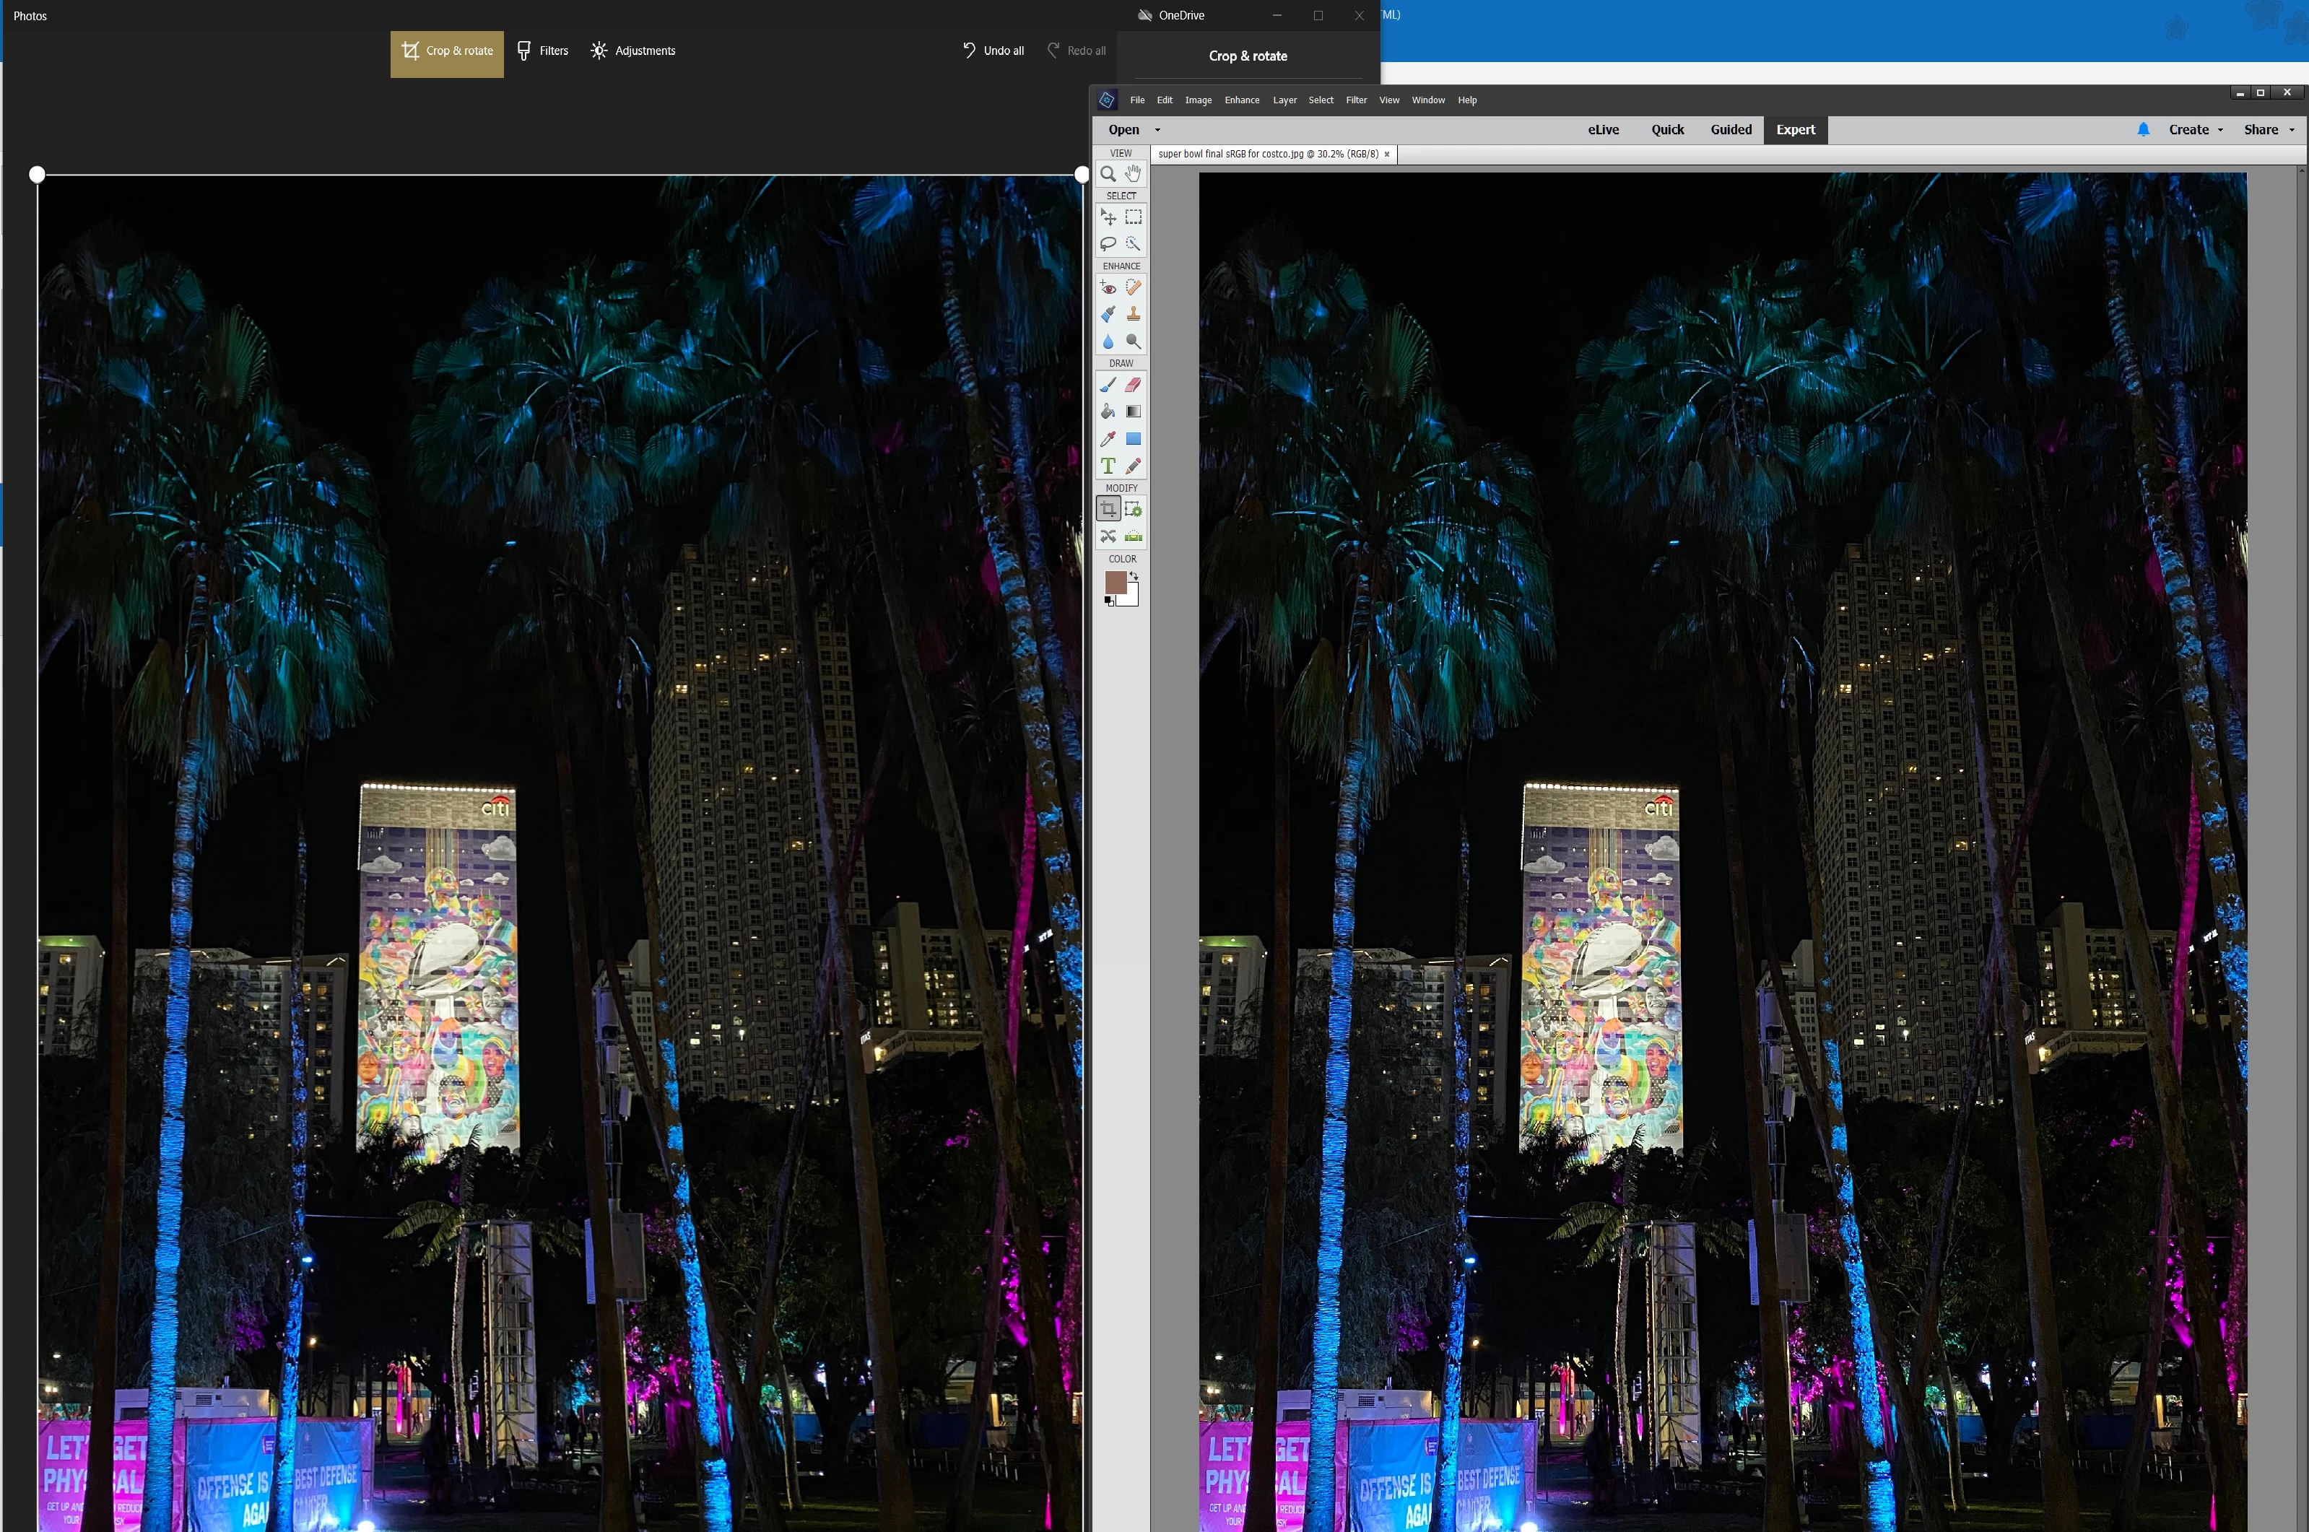This screenshot has width=2309, height=1532.
Task: Select the Eraser tool
Action: 1133,384
